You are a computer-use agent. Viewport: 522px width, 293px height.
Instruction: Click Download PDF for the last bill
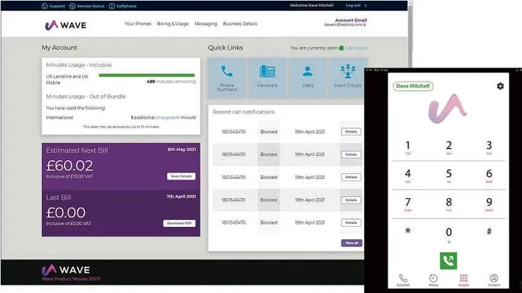pos(180,223)
